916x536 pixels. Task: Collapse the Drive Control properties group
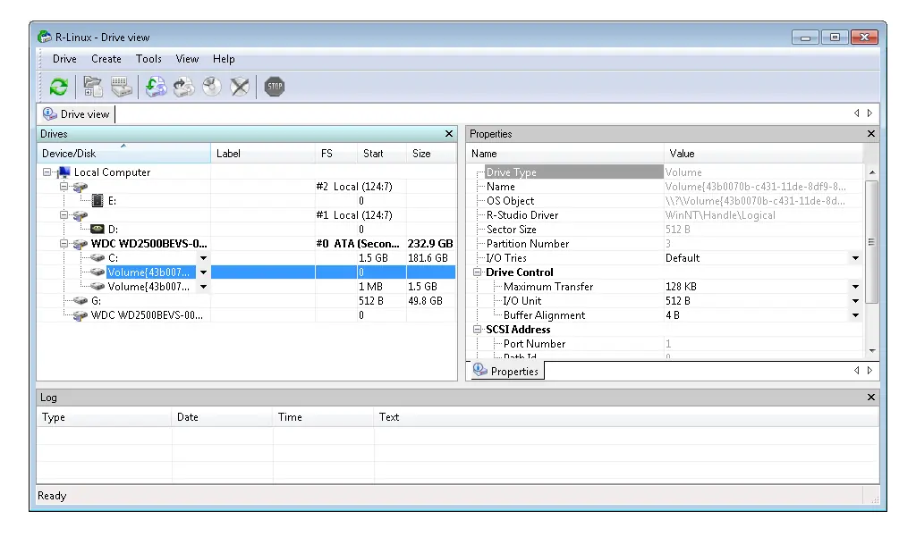[x=478, y=272]
